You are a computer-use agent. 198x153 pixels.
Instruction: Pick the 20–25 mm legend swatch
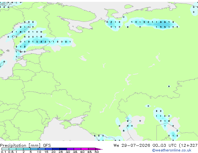click(x=56, y=149)
